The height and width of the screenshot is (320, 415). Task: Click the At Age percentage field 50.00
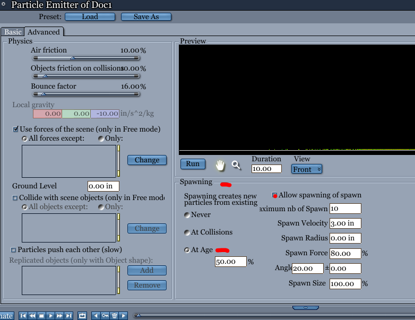(230, 262)
